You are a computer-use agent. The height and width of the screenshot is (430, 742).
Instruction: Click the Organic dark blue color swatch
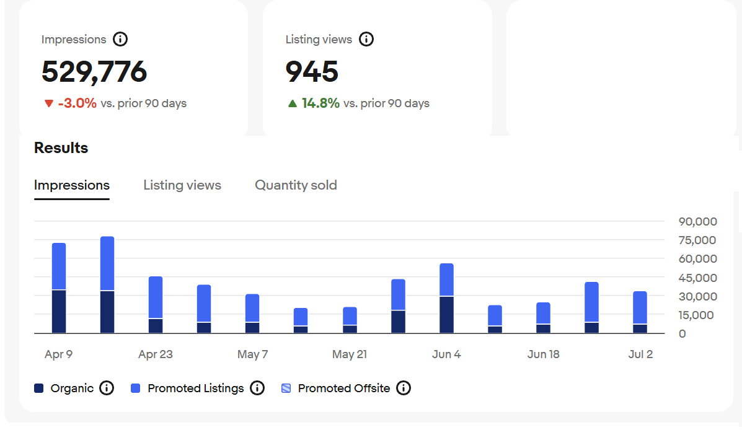click(x=38, y=388)
